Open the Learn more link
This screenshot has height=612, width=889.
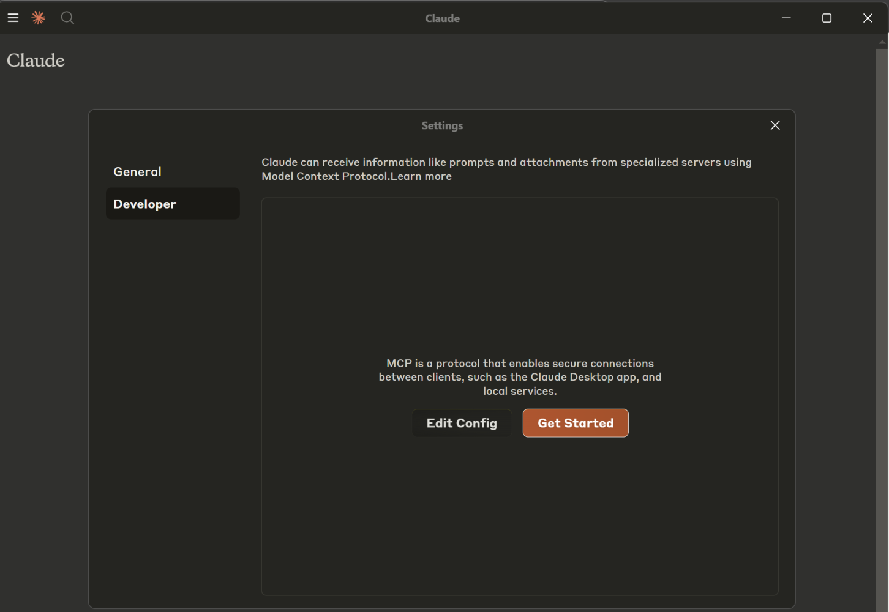coord(421,176)
